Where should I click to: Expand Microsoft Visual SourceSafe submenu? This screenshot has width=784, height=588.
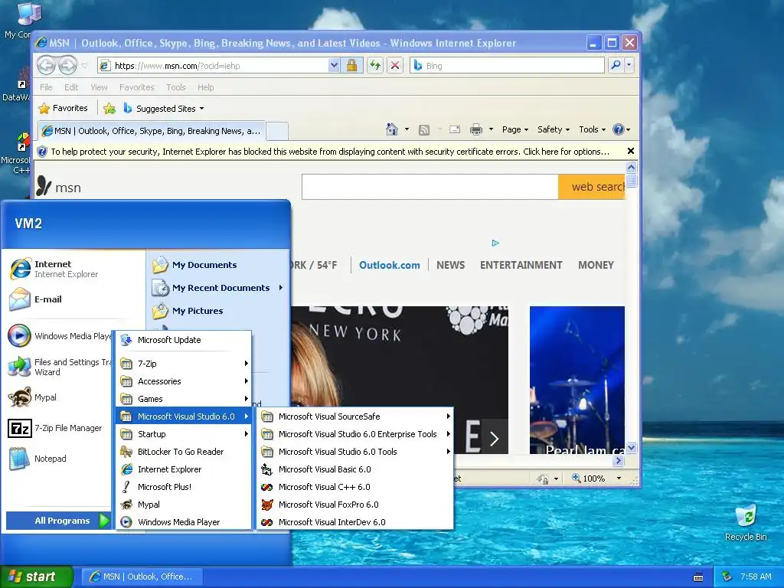(354, 416)
